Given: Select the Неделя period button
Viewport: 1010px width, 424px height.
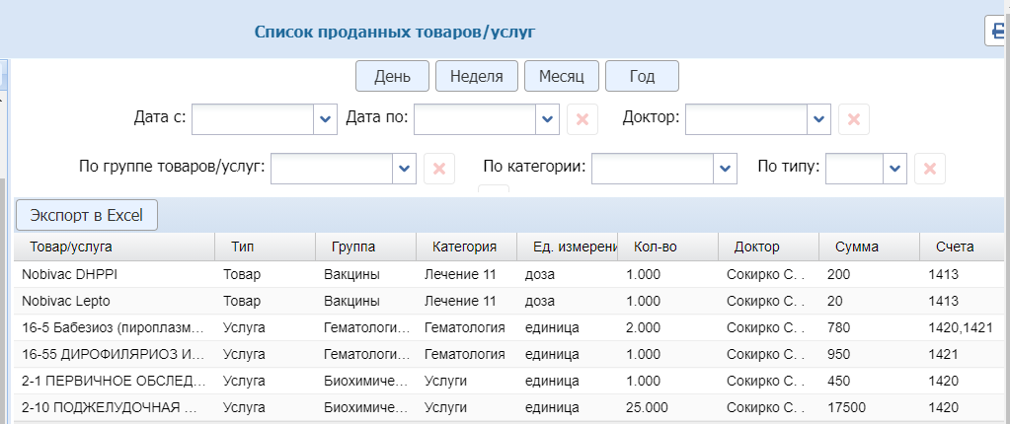Looking at the screenshot, I should tap(477, 76).
